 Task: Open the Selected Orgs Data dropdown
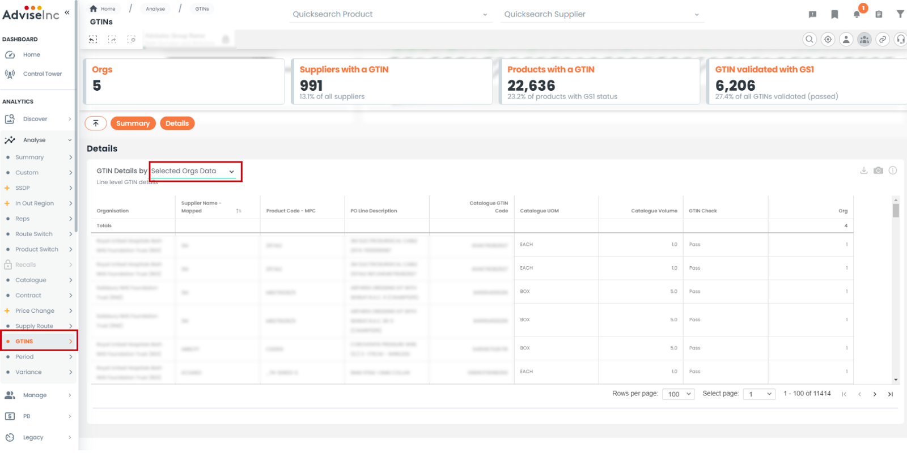coord(193,171)
